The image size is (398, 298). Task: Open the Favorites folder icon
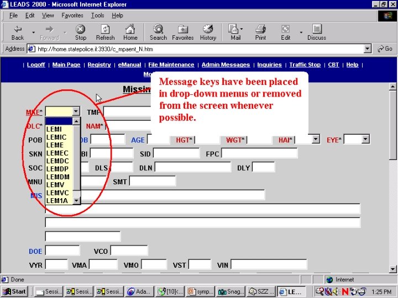pos(183,29)
